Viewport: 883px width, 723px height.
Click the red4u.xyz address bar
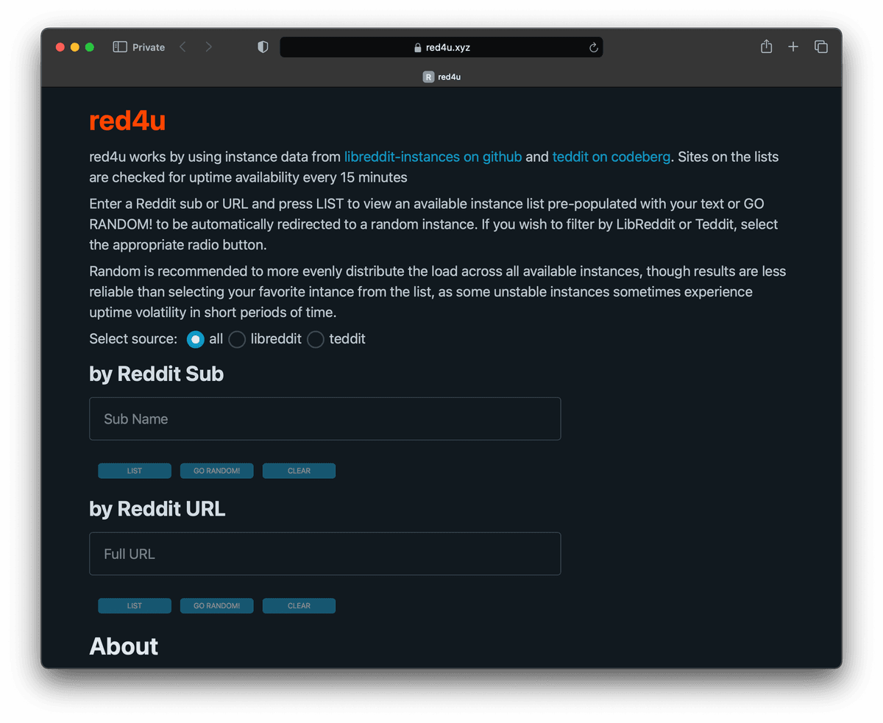[x=441, y=47]
